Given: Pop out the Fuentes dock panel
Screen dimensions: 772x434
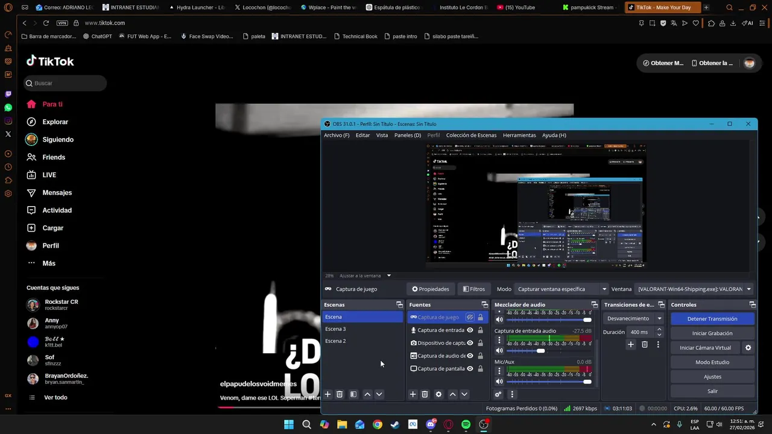Looking at the screenshot, I should [x=484, y=304].
